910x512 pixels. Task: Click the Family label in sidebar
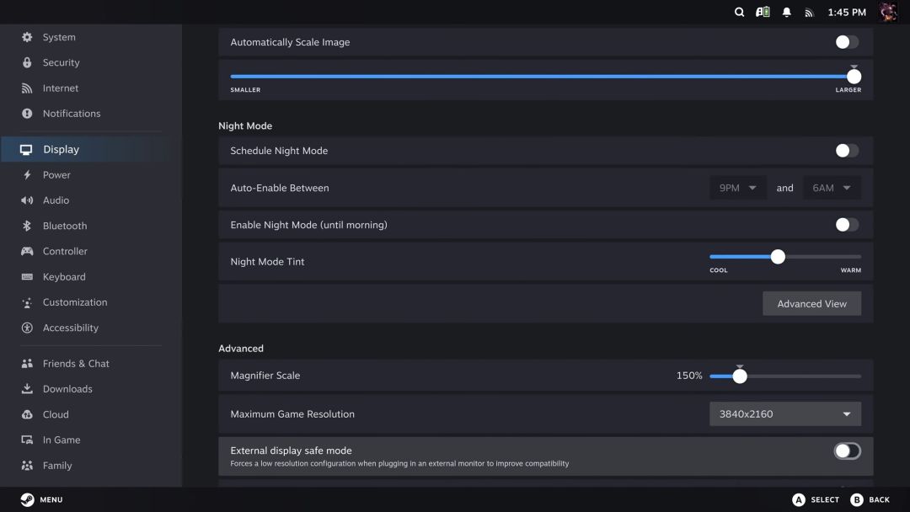57,466
